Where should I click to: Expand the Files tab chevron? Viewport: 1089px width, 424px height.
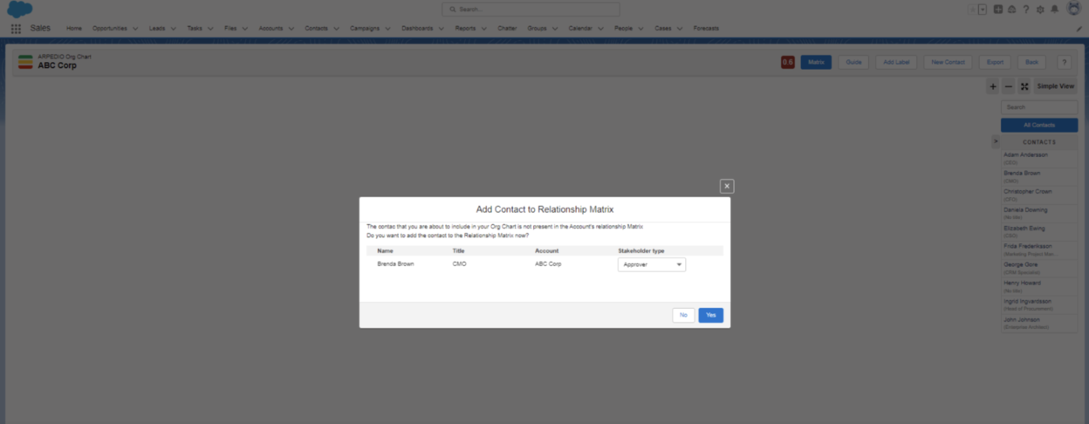pos(244,28)
